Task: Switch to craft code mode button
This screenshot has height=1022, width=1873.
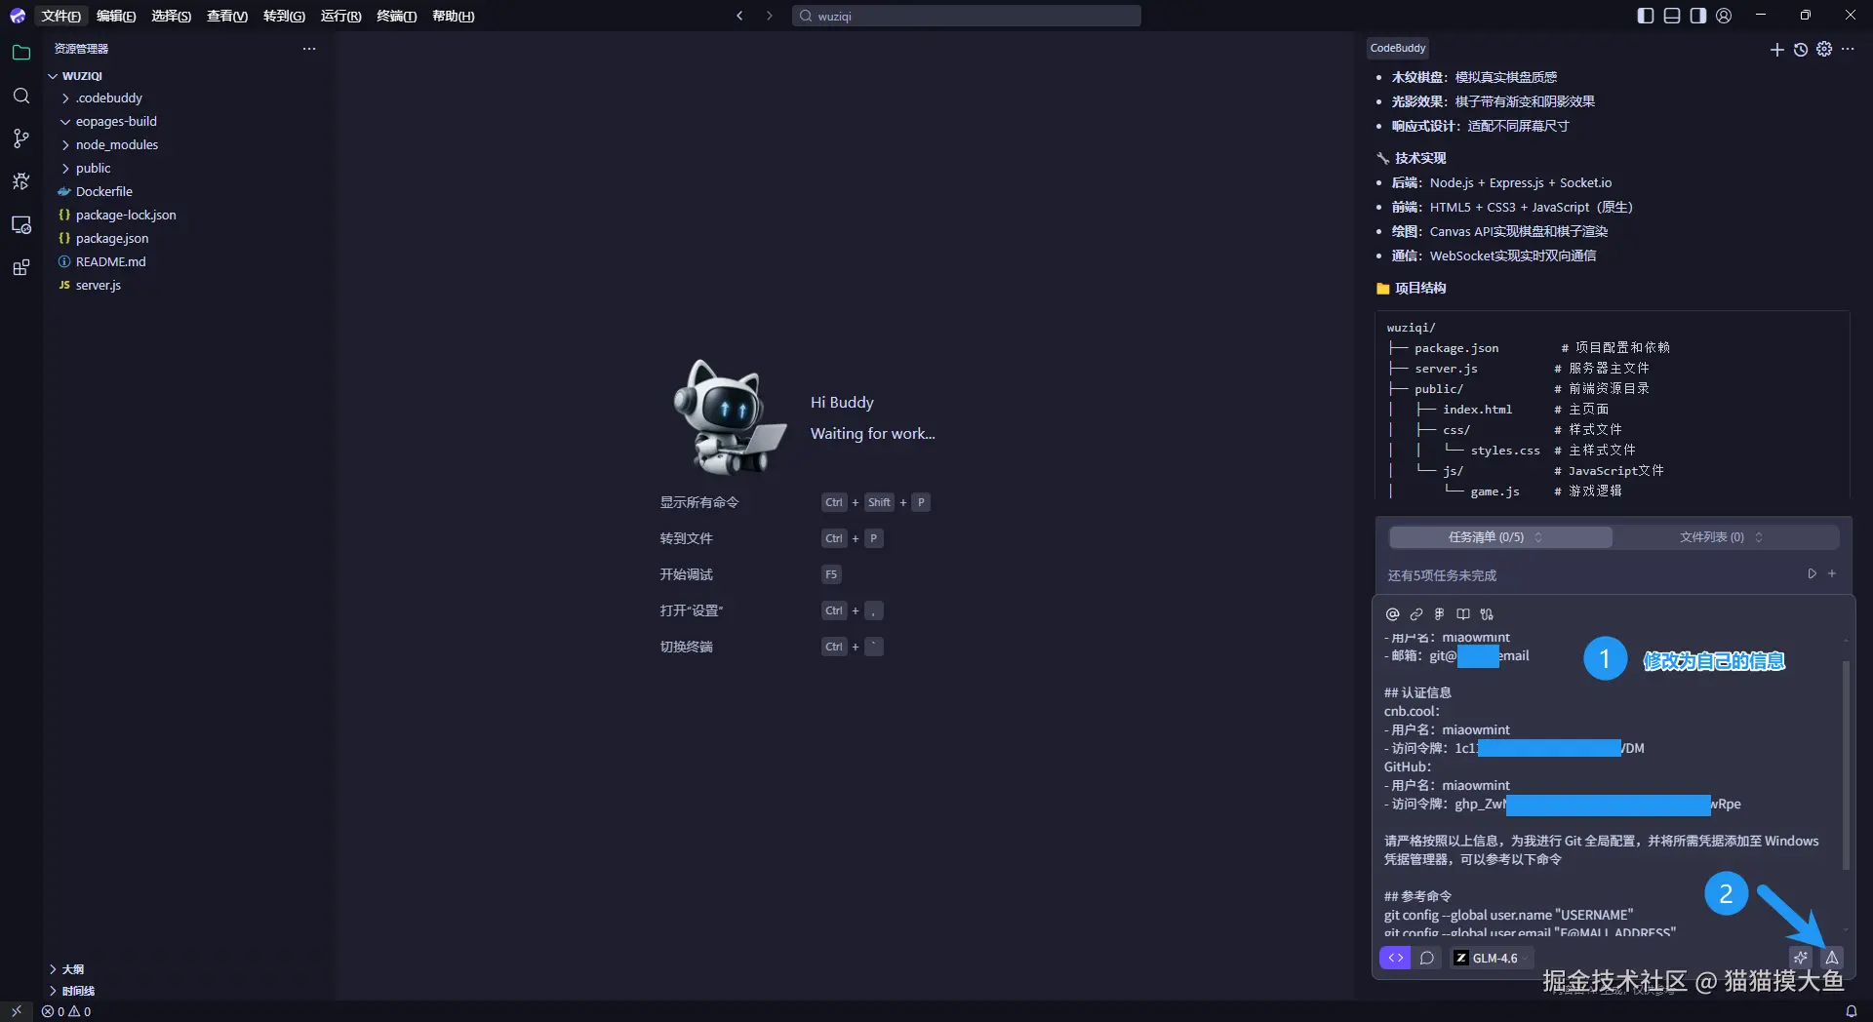Action: [1395, 958]
